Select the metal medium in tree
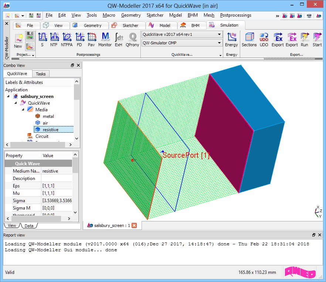326x282 pixels. [x=48, y=116]
